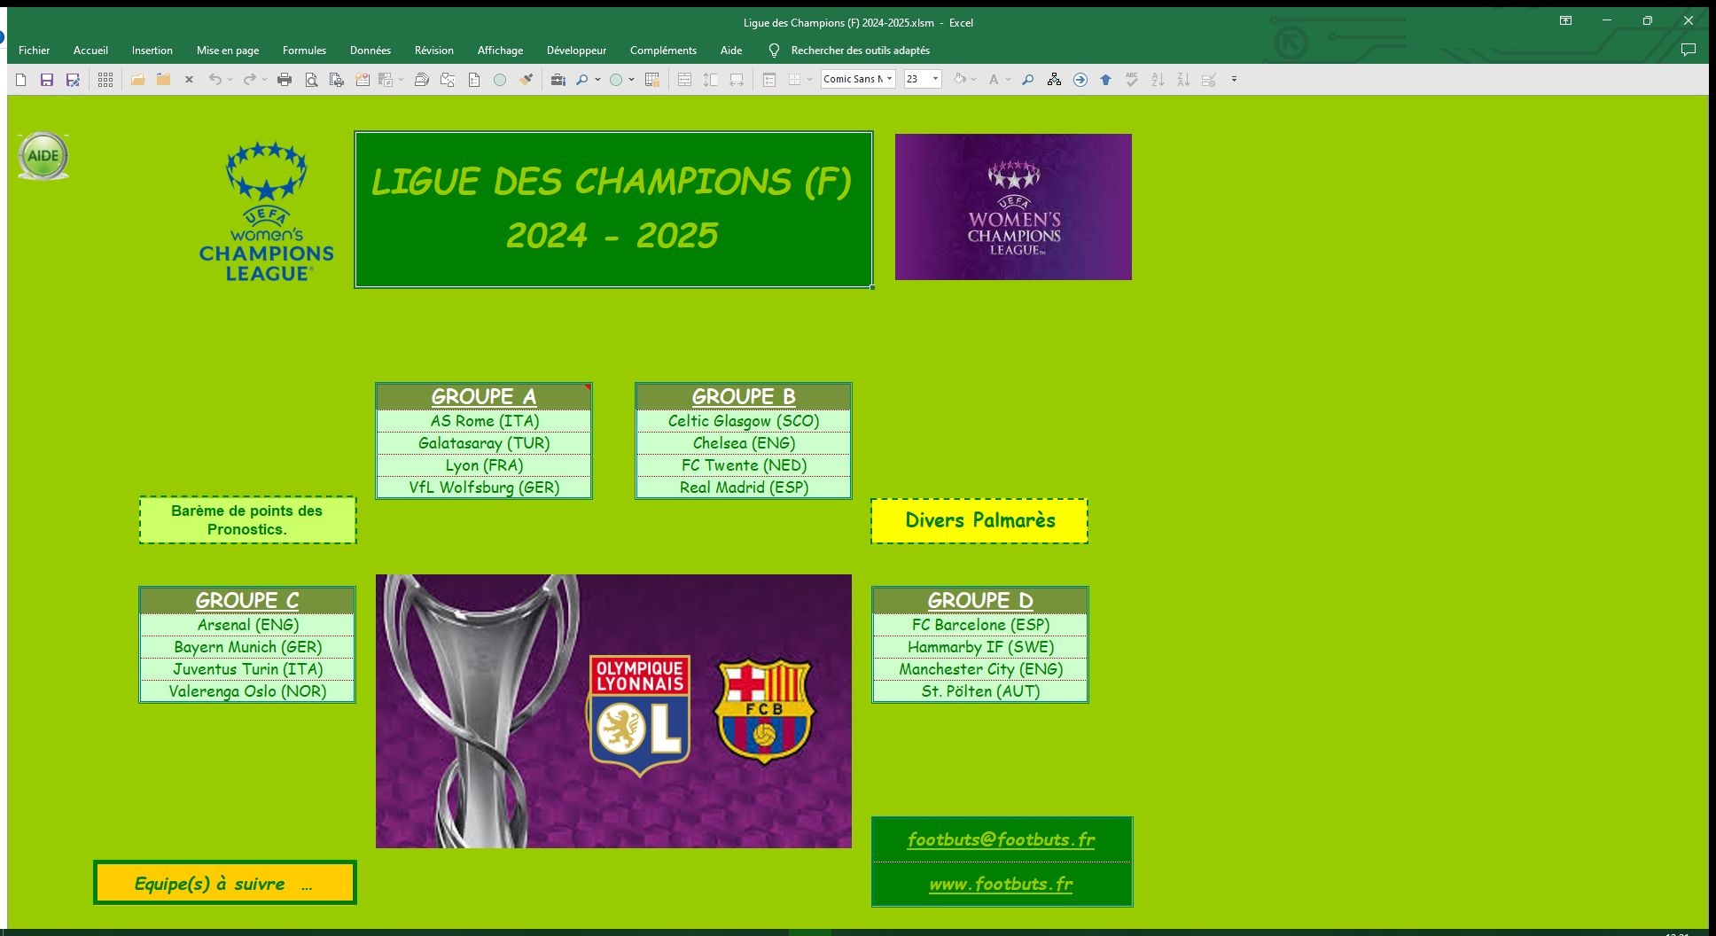Sort ascending A to Z icon
Viewport: 1716px width, 936px height.
1158,80
